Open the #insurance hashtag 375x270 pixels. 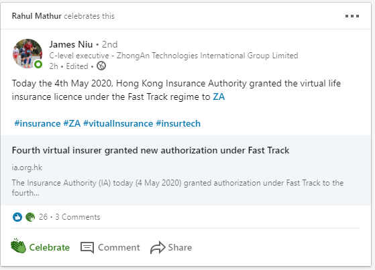click(x=38, y=123)
